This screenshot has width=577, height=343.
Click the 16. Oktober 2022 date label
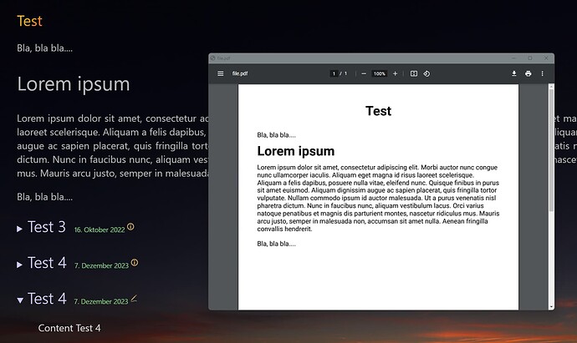(x=99, y=230)
